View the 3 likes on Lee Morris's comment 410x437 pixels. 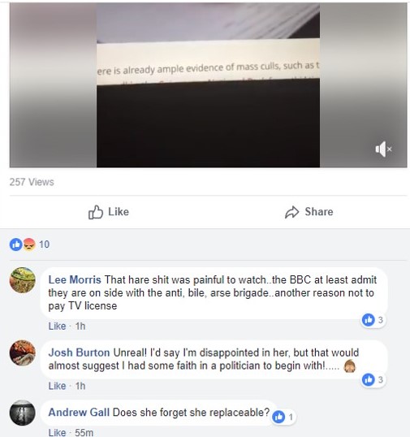coord(373,320)
